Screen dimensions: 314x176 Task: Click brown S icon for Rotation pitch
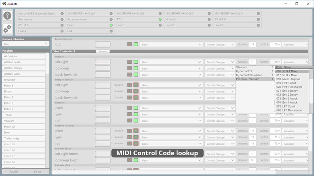click(130, 108)
